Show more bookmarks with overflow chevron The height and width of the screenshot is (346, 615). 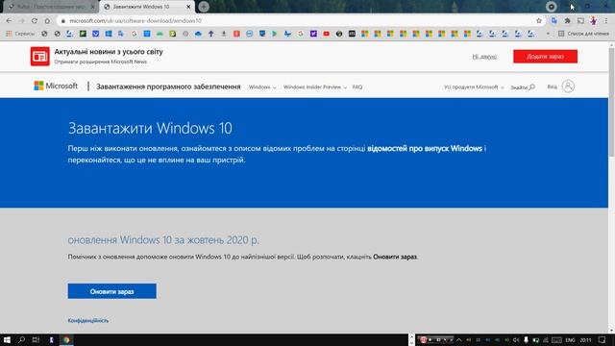(548, 34)
